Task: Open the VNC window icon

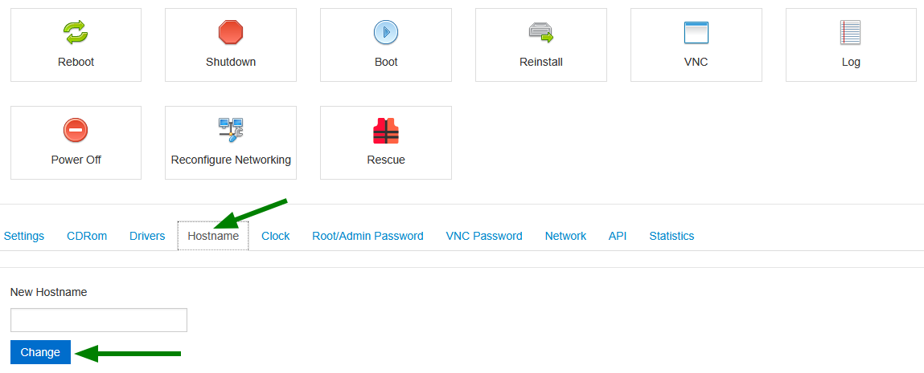Action: click(x=696, y=32)
